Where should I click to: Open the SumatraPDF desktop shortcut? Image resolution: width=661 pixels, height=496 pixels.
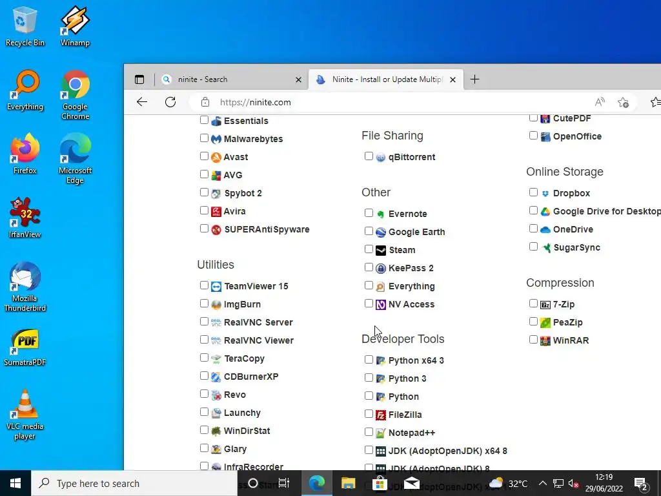point(25,346)
